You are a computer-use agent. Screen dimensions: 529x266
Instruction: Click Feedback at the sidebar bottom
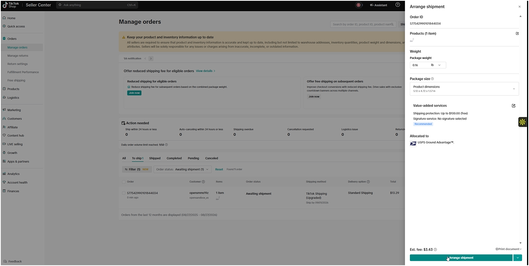click(12, 262)
